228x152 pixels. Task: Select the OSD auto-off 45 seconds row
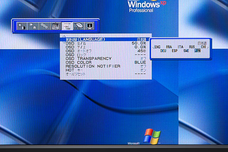click(x=106, y=51)
